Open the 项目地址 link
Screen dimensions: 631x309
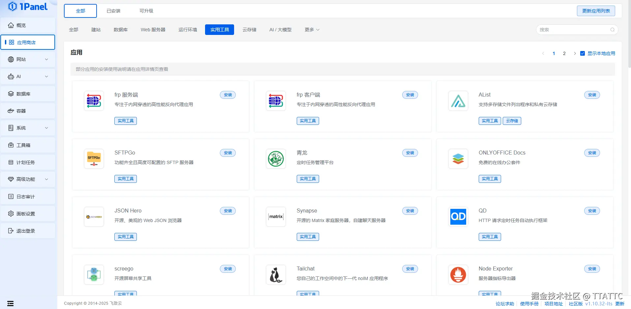click(554, 304)
